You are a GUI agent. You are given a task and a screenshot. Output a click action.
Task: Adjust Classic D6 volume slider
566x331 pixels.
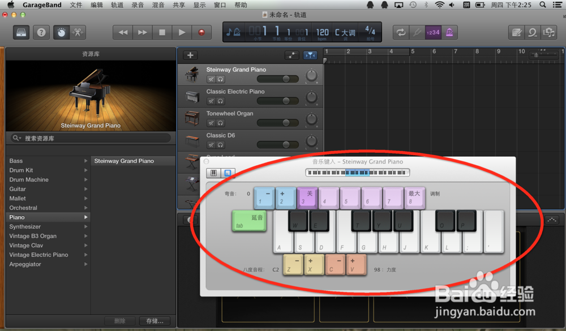point(277,145)
